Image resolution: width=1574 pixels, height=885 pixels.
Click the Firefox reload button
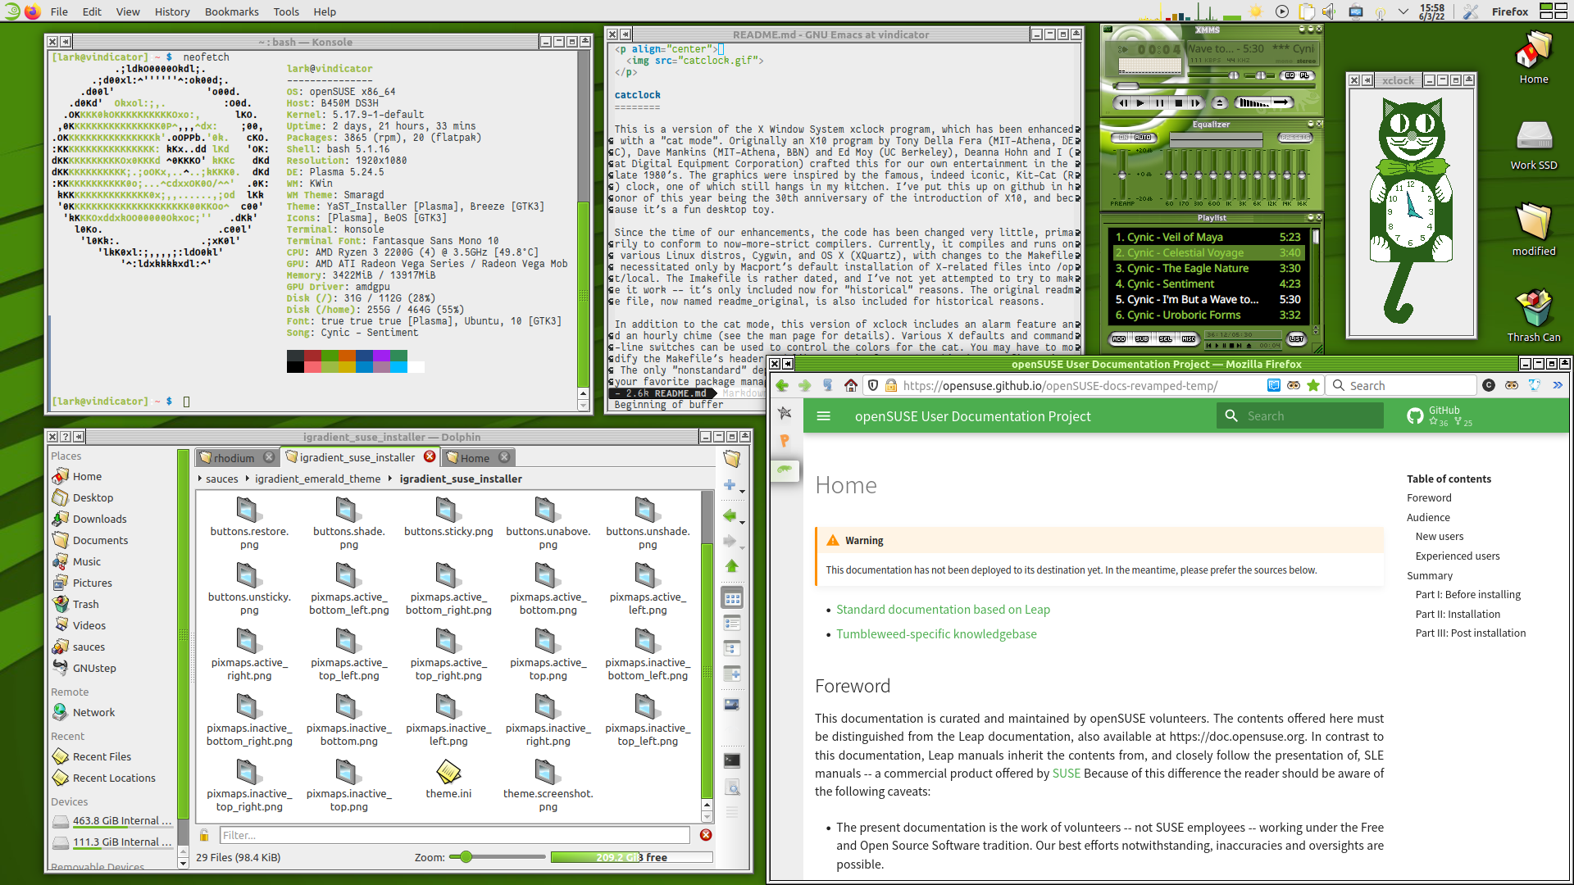point(827,385)
